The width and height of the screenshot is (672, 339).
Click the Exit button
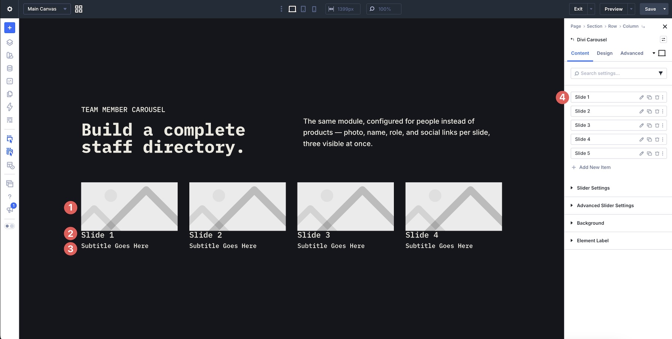(578, 9)
